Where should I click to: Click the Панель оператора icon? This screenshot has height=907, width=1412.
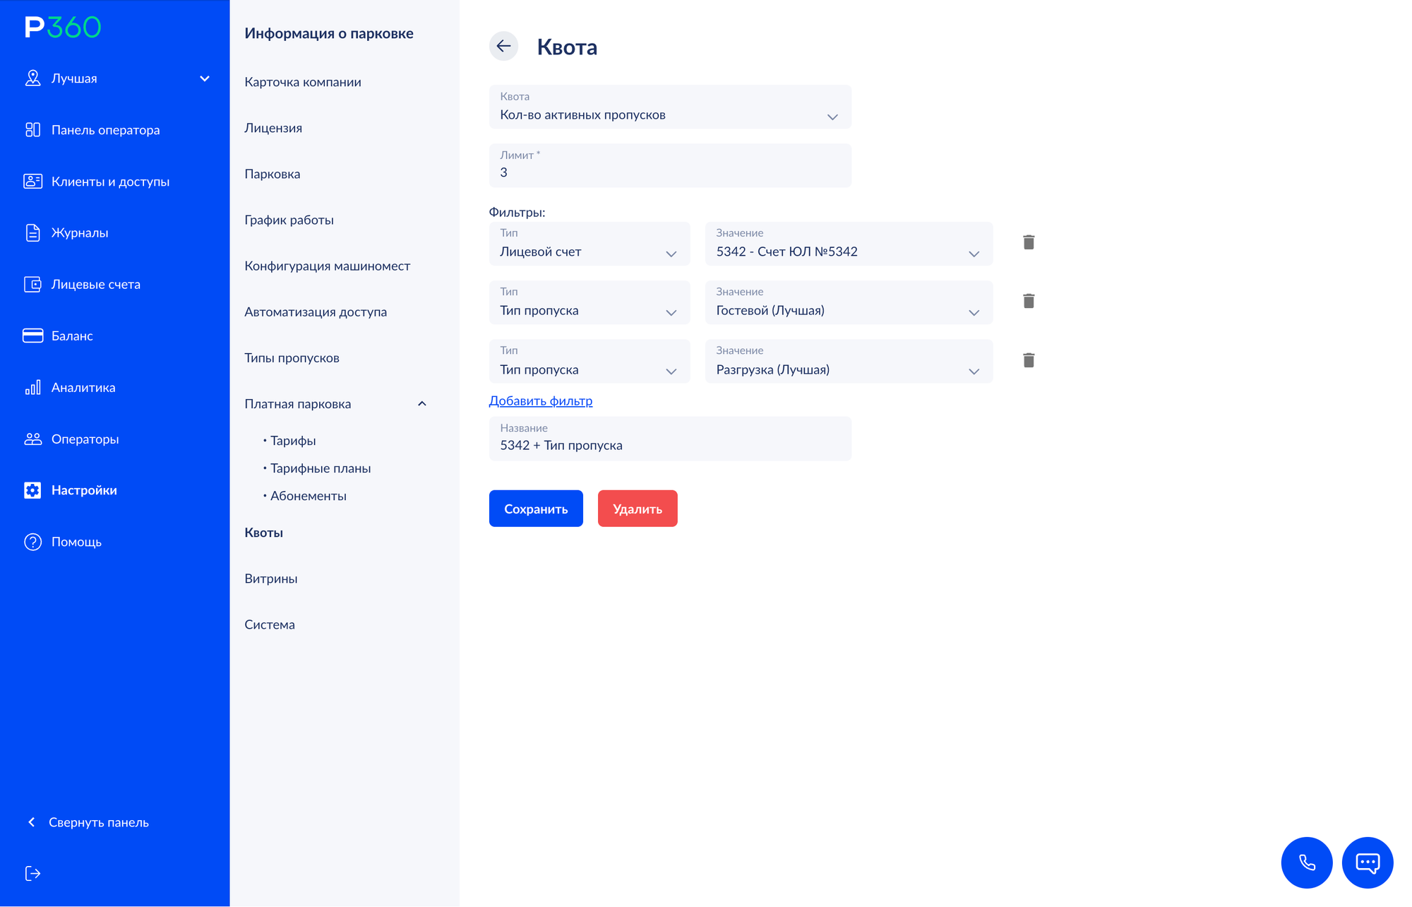point(32,130)
